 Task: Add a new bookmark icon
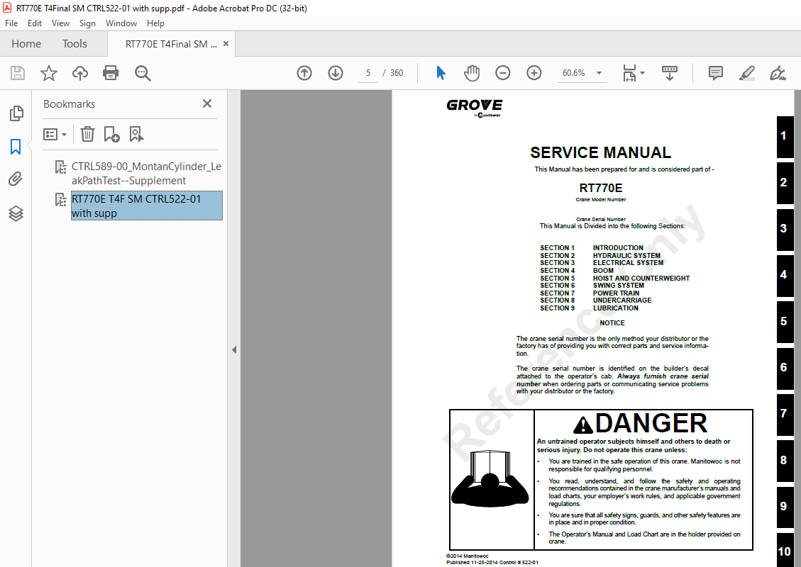111,134
